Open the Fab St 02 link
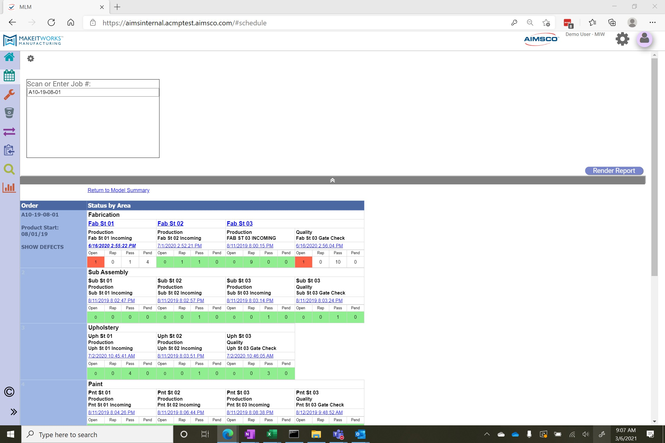Screen dimensions: 665x443 pos(170,224)
